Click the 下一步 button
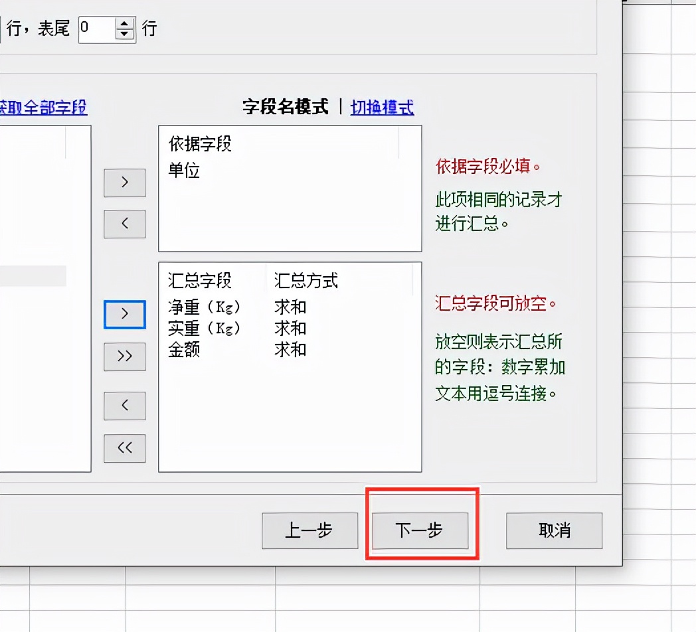 (420, 531)
